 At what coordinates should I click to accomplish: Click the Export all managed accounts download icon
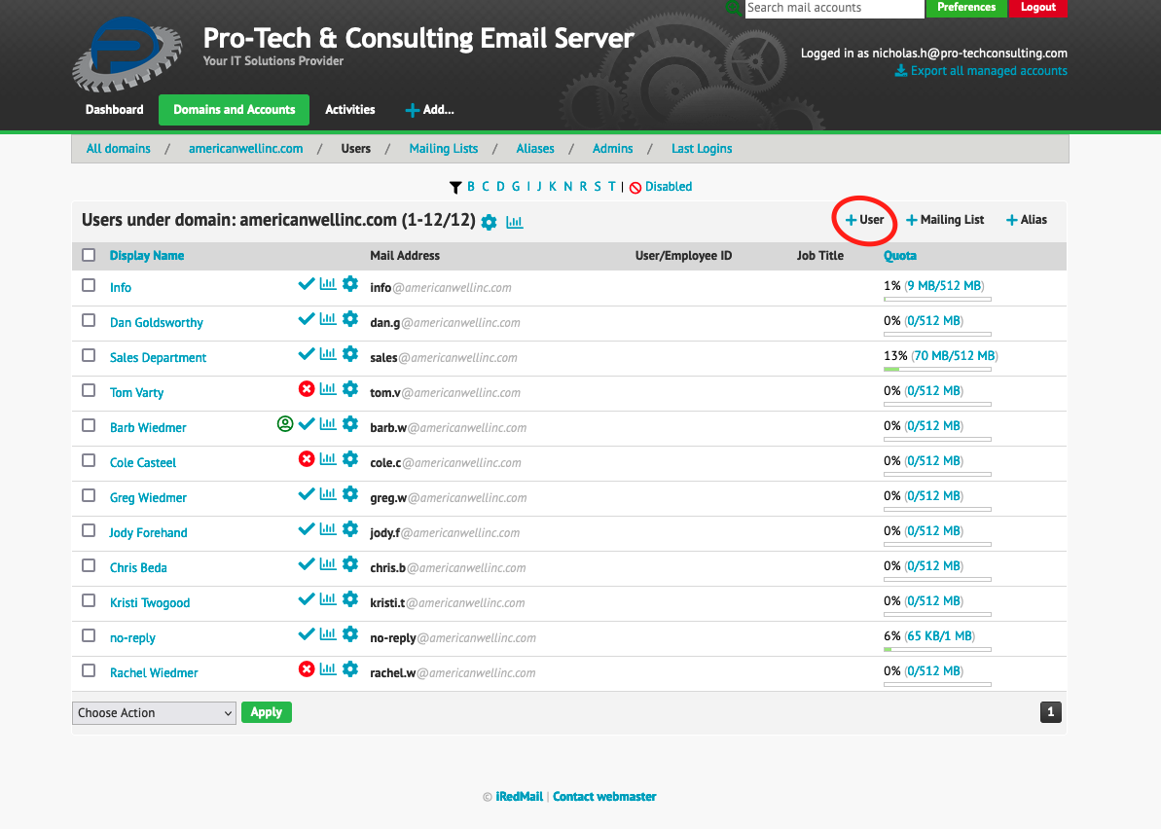(x=900, y=71)
